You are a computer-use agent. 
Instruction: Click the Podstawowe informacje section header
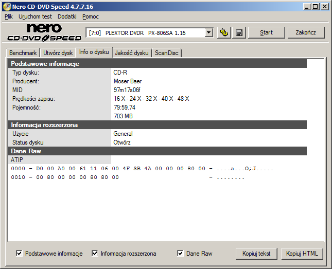tap(158, 64)
